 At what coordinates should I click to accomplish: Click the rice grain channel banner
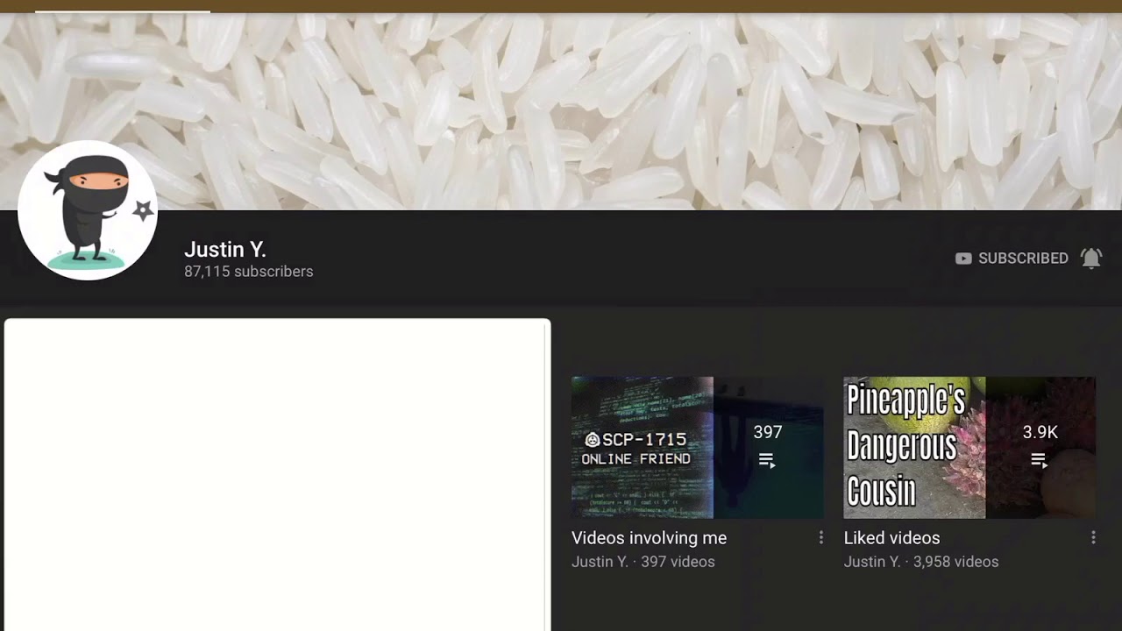pyautogui.click(x=561, y=112)
